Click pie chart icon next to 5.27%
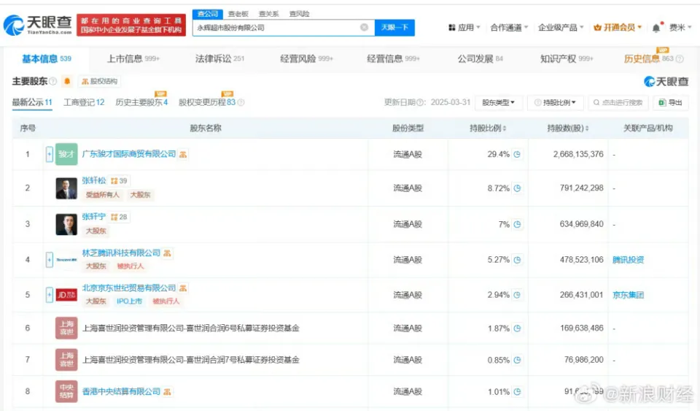 pos(517,260)
